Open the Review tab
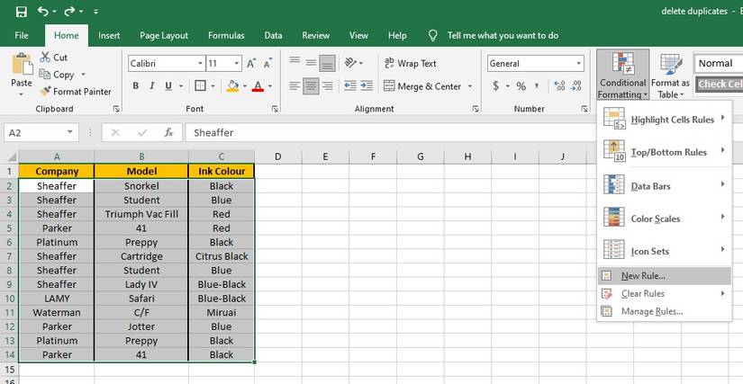This screenshot has height=384, width=743. point(315,35)
